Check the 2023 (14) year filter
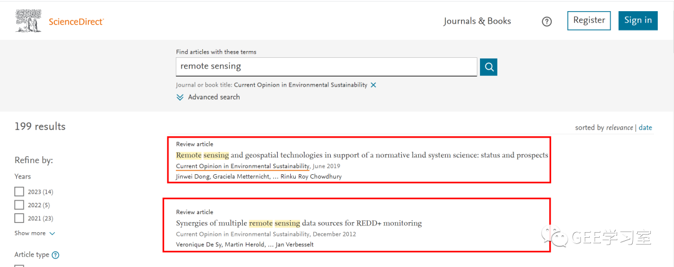674x267 pixels. pos(19,192)
